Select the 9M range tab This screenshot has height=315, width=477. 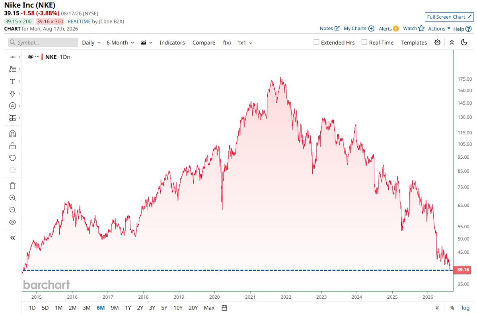click(115, 308)
